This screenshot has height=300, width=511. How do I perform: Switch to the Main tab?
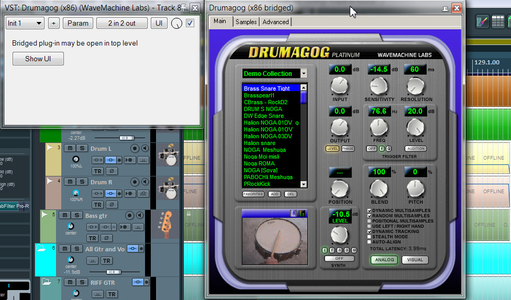click(220, 21)
